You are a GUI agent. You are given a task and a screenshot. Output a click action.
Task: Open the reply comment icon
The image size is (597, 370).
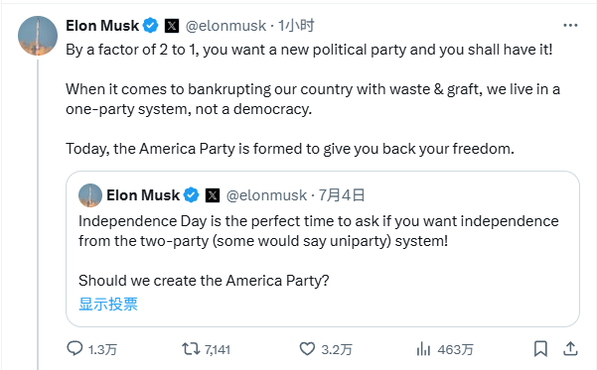[75, 348]
